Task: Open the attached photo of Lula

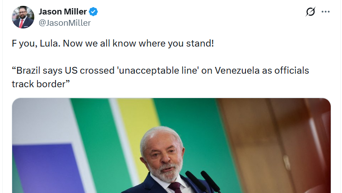Action: (x=171, y=146)
